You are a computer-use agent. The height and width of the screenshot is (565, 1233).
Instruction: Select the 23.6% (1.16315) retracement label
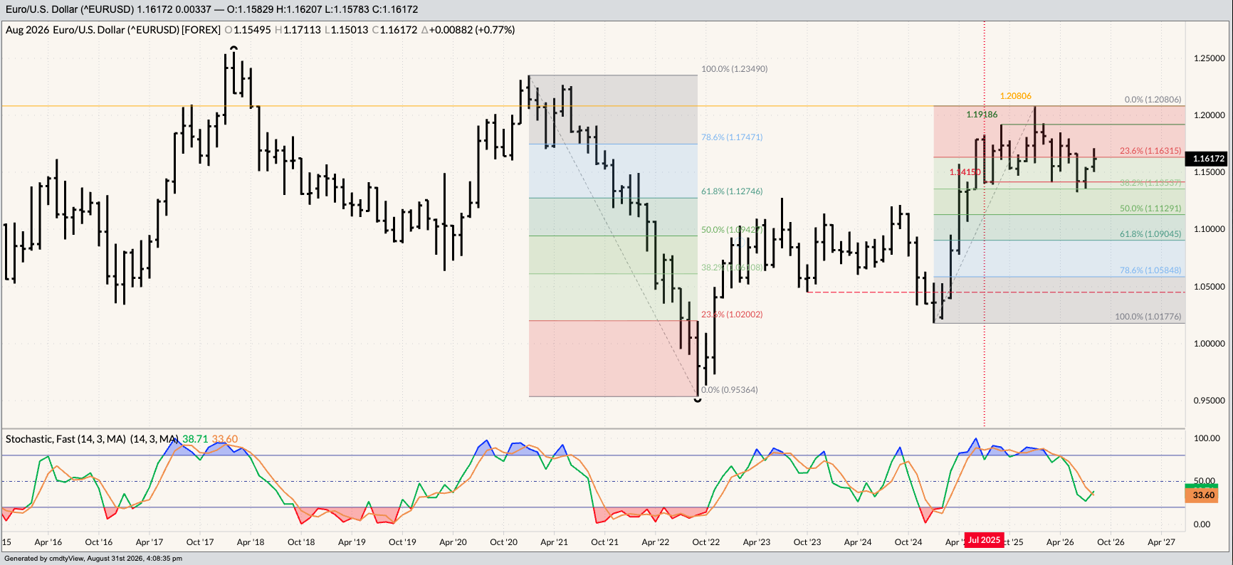click(1150, 151)
